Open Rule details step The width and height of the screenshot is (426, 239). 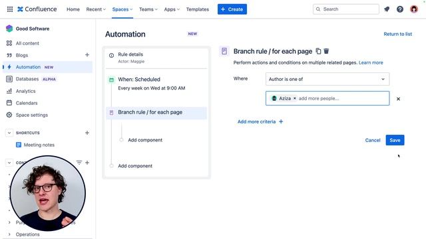click(x=157, y=58)
